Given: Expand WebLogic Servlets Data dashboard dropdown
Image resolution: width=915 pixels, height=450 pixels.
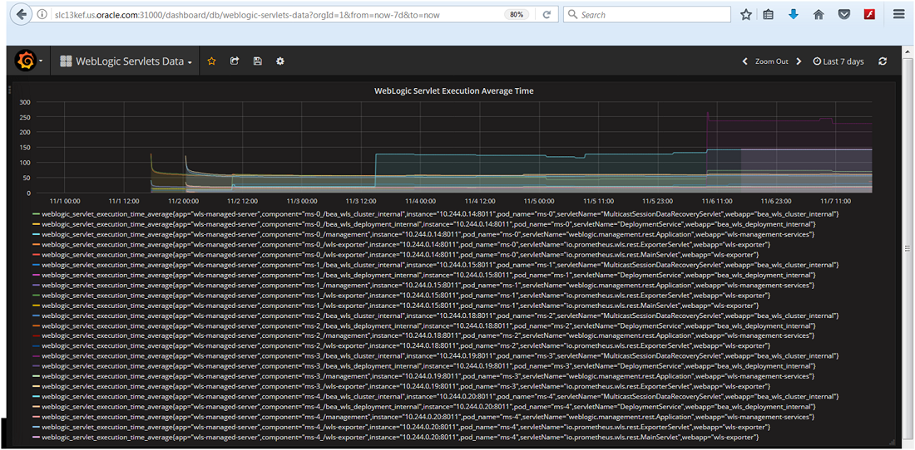Looking at the screenshot, I should click(126, 61).
